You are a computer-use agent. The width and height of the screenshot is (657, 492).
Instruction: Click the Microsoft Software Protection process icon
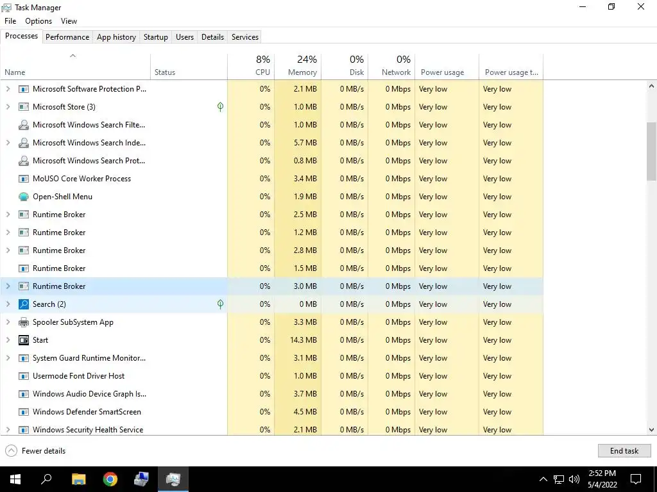click(24, 89)
